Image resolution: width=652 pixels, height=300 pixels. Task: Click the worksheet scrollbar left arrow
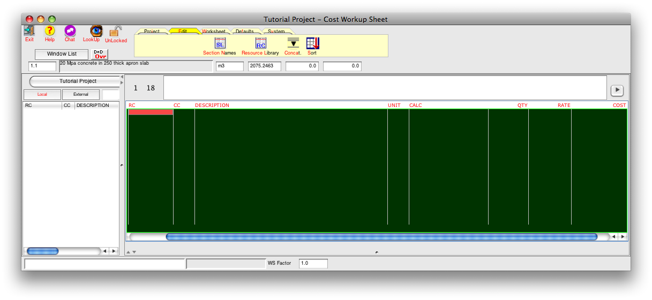(614, 236)
